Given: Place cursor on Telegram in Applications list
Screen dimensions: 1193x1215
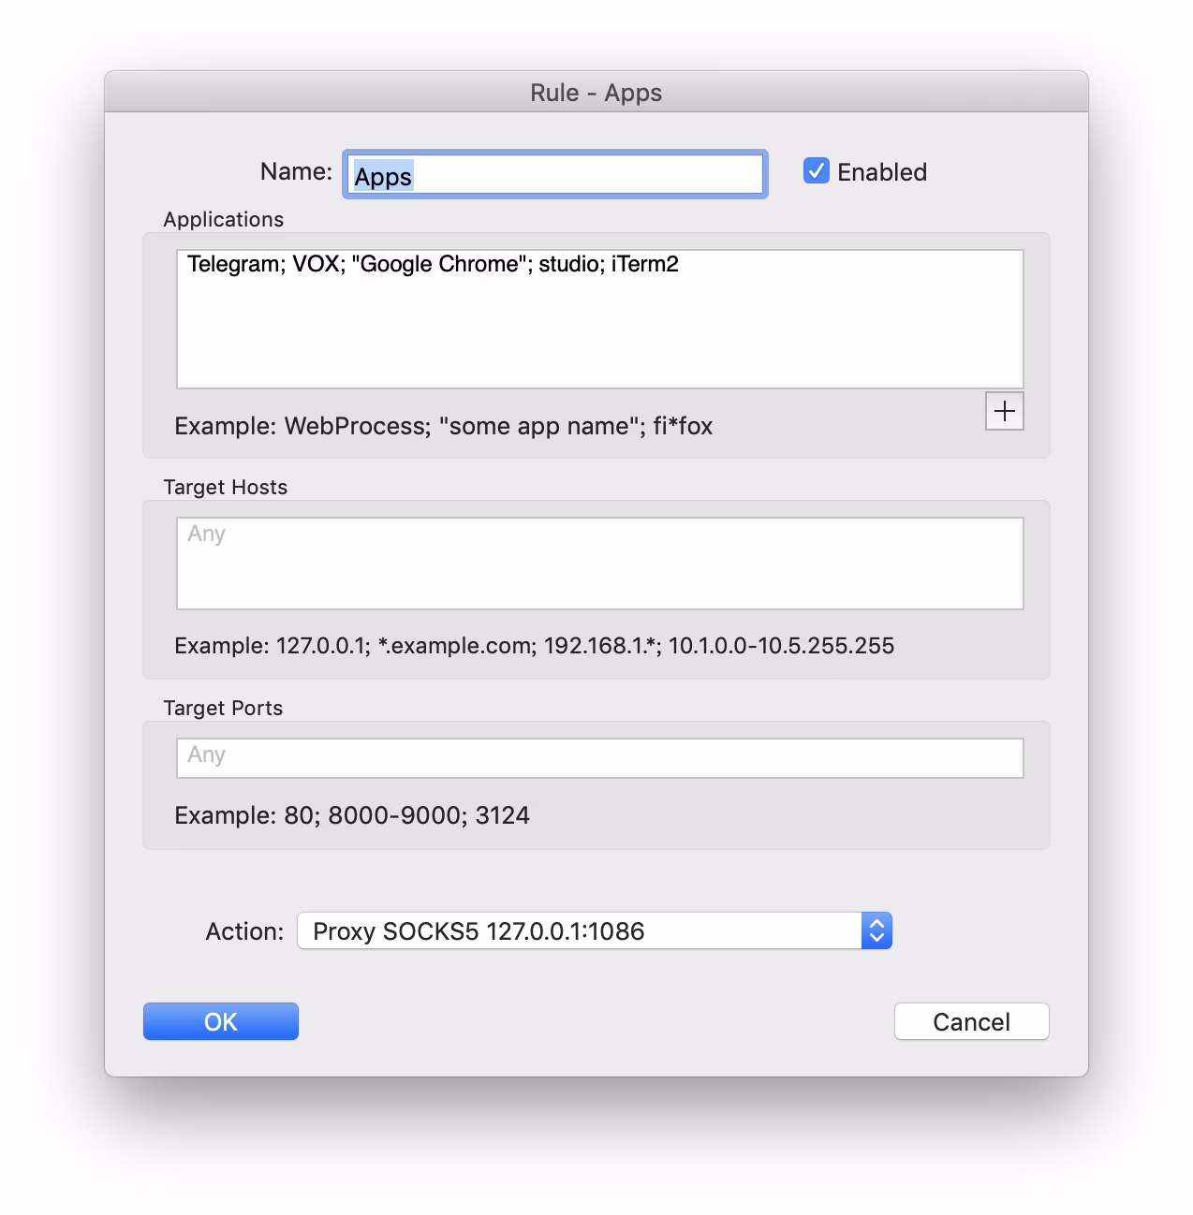Looking at the screenshot, I should click(x=232, y=264).
